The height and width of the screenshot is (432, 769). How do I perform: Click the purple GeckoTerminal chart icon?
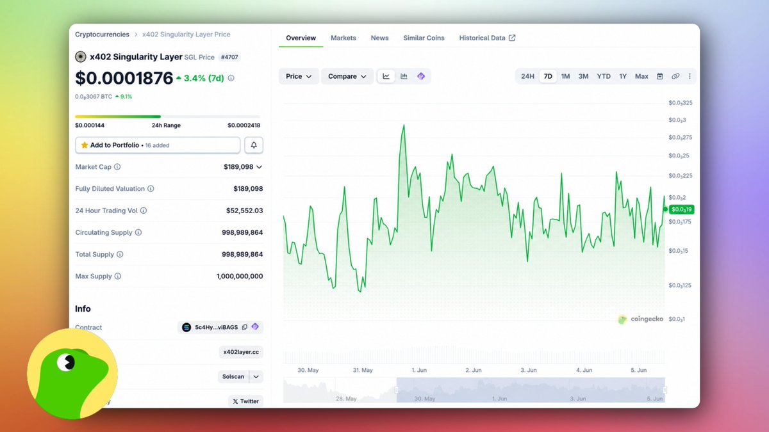421,76
